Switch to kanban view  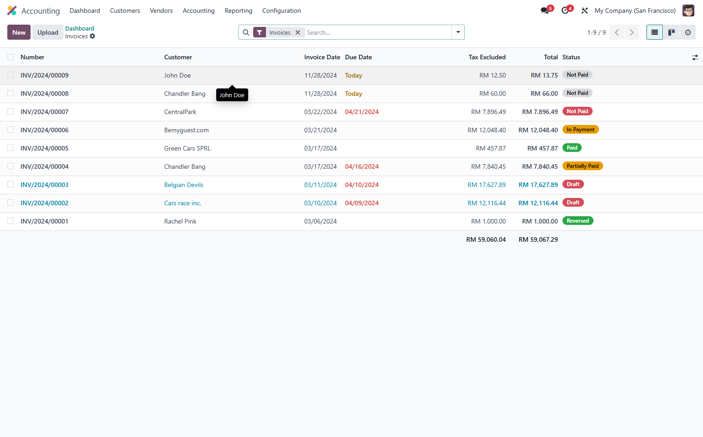[672, 32]
